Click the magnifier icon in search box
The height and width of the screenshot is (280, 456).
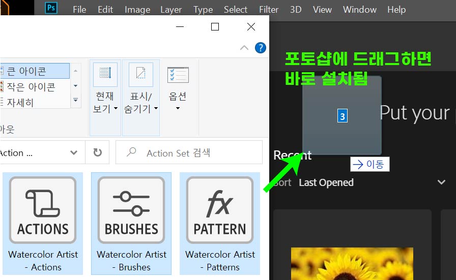131,152
